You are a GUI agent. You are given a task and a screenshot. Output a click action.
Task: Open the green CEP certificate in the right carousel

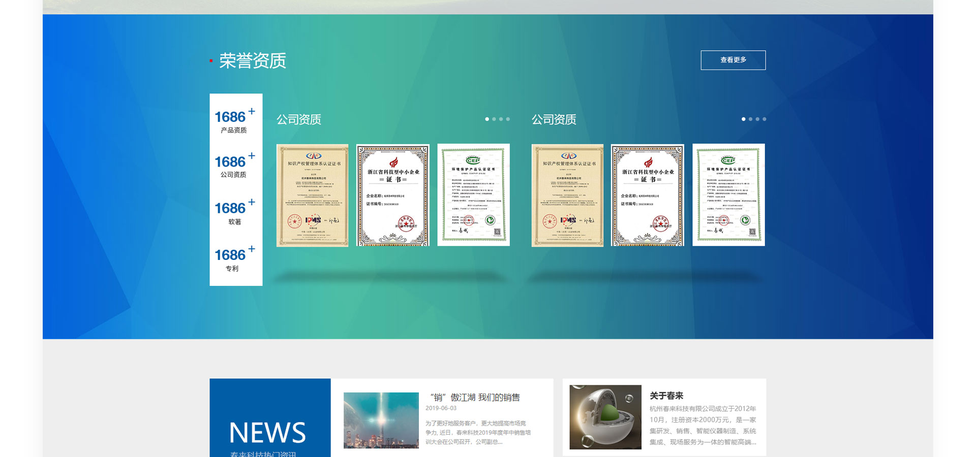[x=728, y=195]
